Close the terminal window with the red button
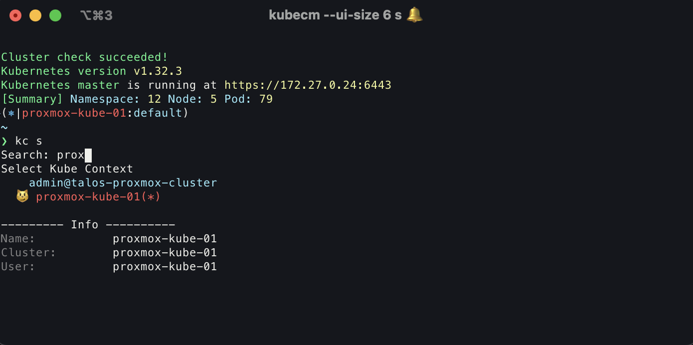The height and width of the screenshot is (345, 693). pyautogui.click(x=15, y=15)
